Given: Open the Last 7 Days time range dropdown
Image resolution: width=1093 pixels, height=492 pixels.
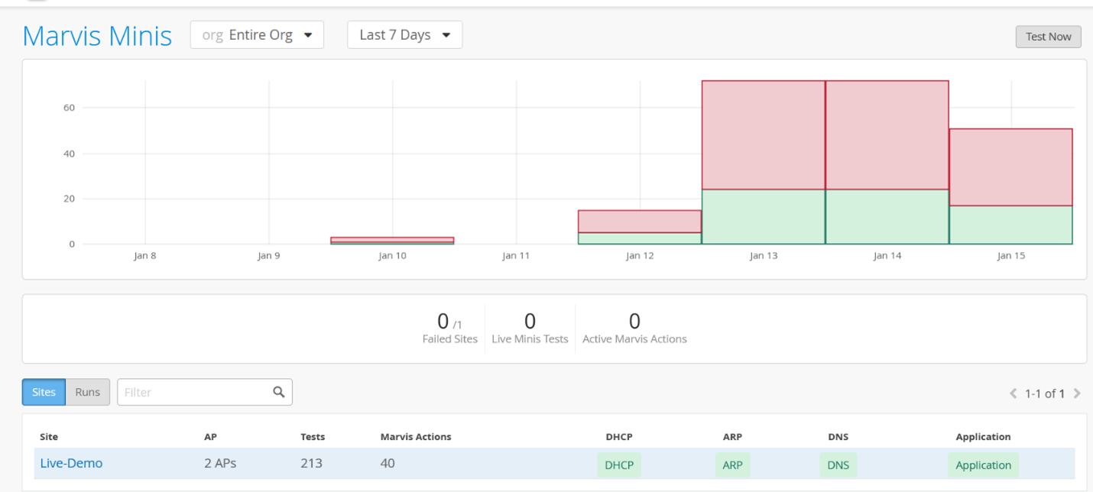Looking at the screenshot, I should 404,35.
